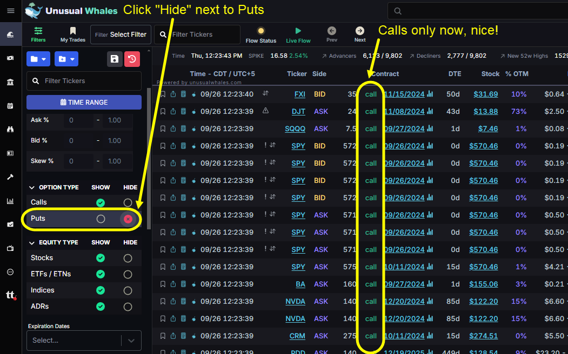568x354 pixels.
Task: Bookmark the CRM trade row
Action: (x=163, y=336)
